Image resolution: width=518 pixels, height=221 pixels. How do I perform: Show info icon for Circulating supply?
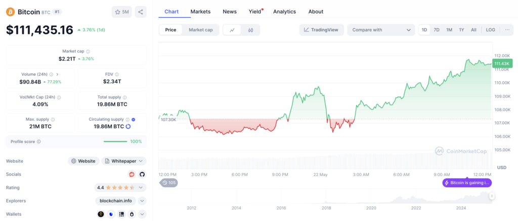pyautogui.click(x=127, y=120)
